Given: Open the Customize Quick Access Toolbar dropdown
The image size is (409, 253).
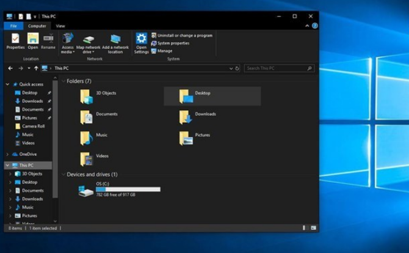Looking at the screenshot, I should [35, 16].
